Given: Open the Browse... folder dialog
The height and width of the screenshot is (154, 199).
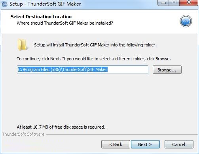Looking at the screenshot, I should (167, 70).
